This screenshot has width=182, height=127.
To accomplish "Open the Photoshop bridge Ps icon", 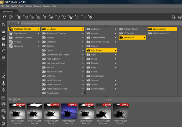I will click(3, 77).
